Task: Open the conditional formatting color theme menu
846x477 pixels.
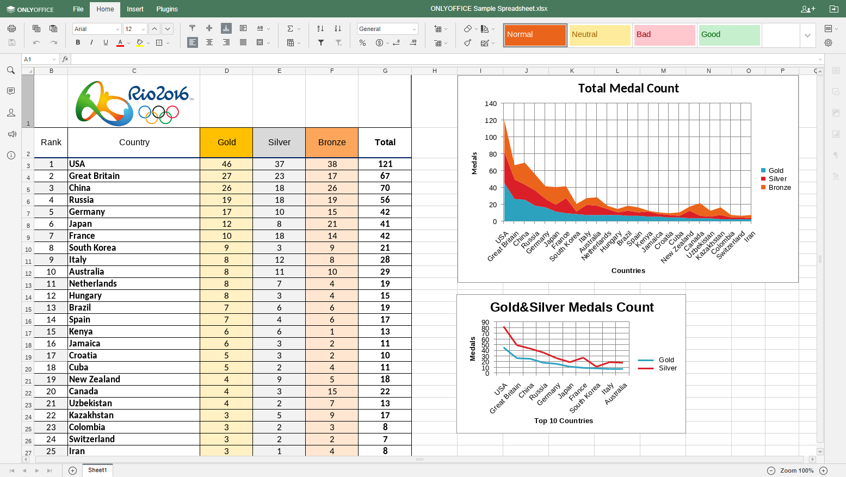Action: [485, 28]
